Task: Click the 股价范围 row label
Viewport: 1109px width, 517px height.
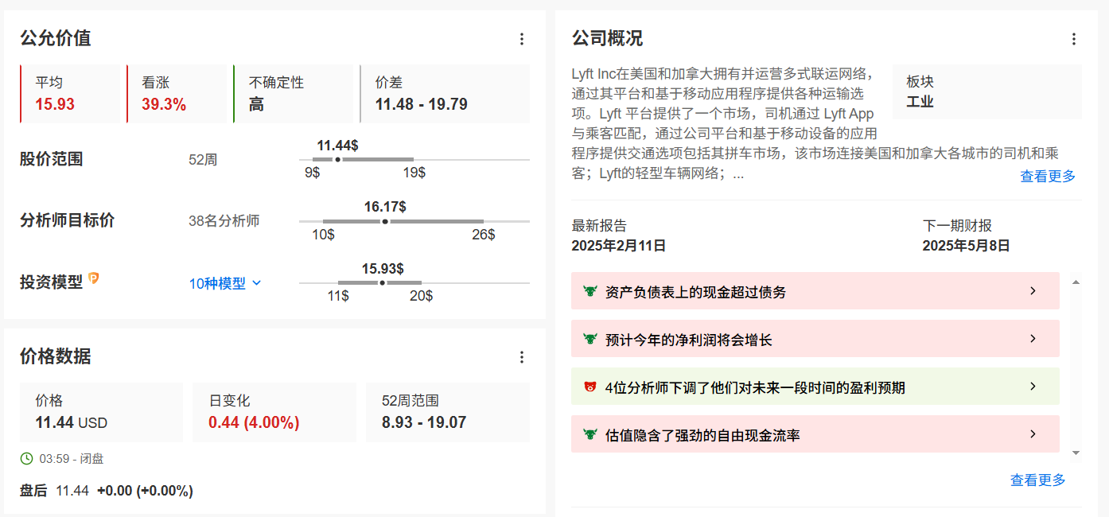Action: click(x=51, y=159)
